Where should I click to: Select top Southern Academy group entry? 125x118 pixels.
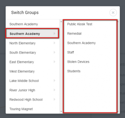pyautogui.click(x=32, y=24)
